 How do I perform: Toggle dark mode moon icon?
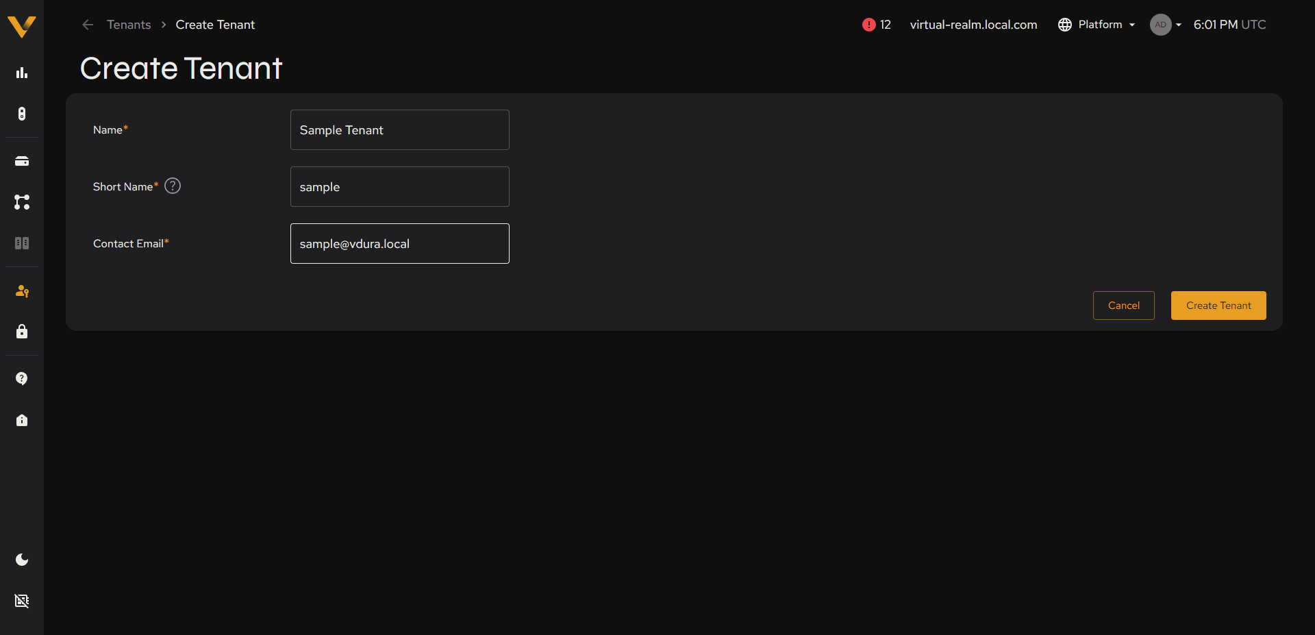click(22, 560)
